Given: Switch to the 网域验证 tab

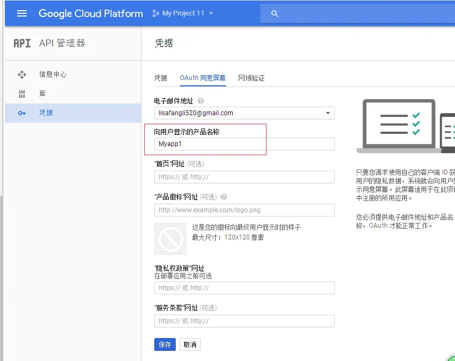Looking at the screenshot, I should coord(252,78).
